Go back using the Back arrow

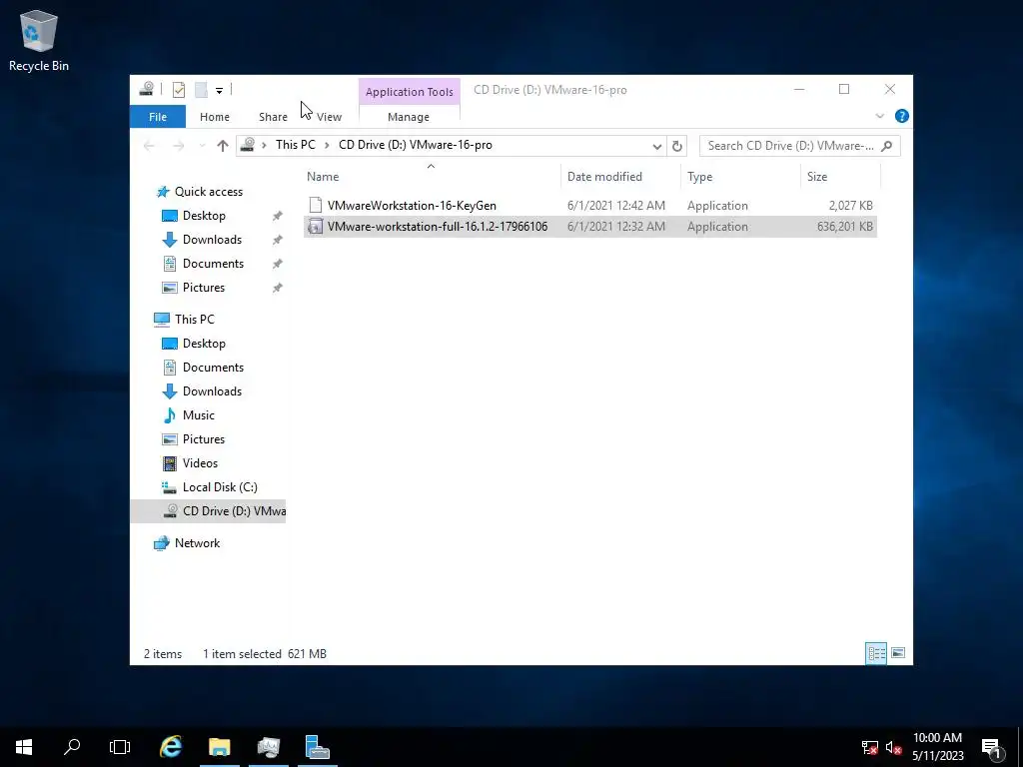(150, 146)
